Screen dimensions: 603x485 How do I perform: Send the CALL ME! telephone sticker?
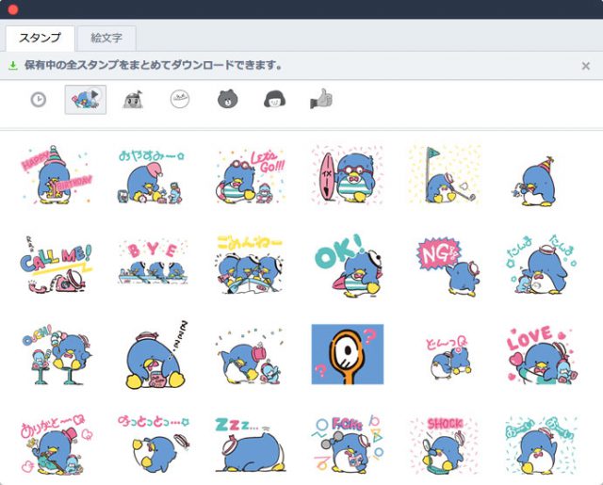click(57, 265)
